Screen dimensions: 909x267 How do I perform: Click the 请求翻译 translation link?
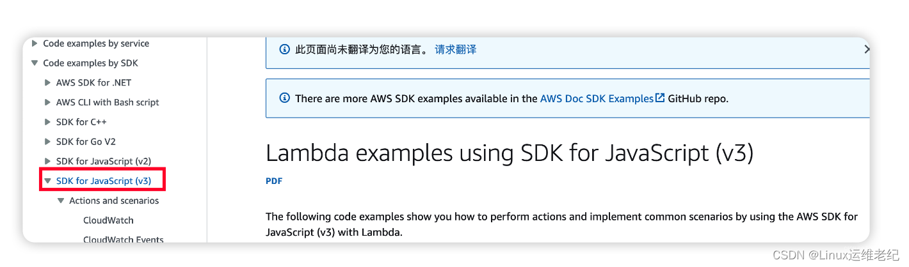click(456, 49)
